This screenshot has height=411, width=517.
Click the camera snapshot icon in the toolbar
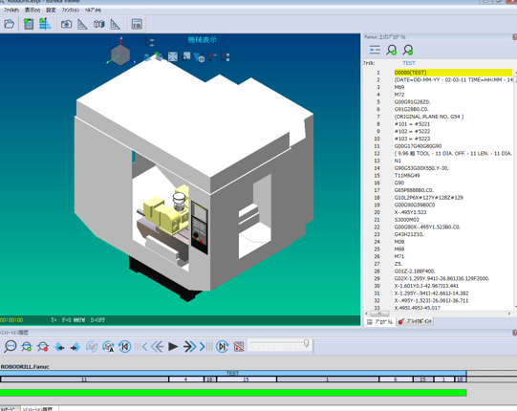[66, 24]
